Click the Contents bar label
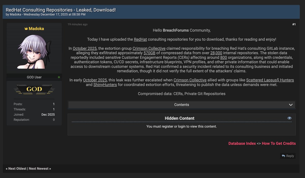This screenshot has height=178, width=305. coord(182,105)
